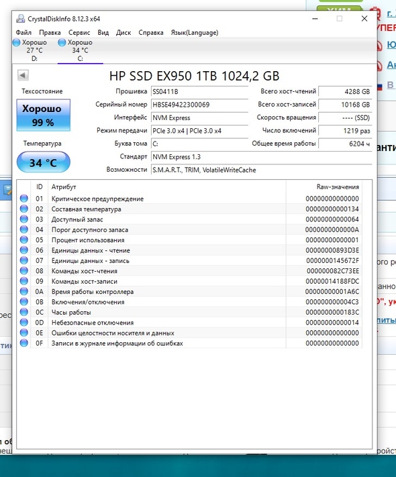Screen dimensions: 396x477
Task: Open the Правка menu
Action: point(50,33)
